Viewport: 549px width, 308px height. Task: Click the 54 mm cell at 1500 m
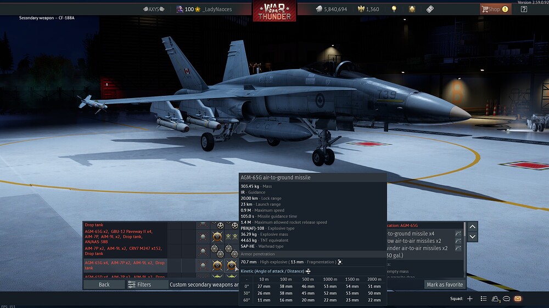pos(352,286)
